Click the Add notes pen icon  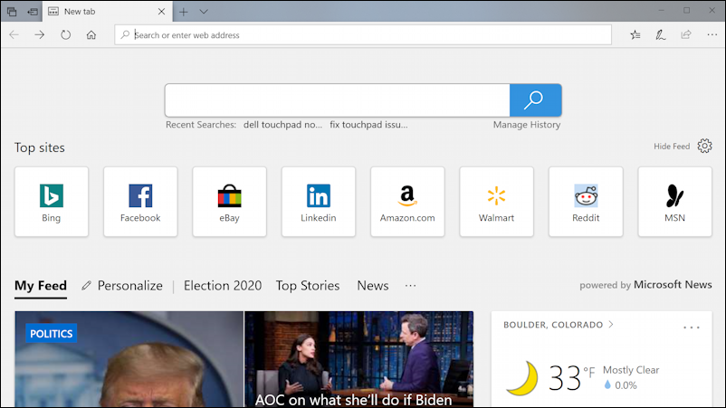coord(661,34)
